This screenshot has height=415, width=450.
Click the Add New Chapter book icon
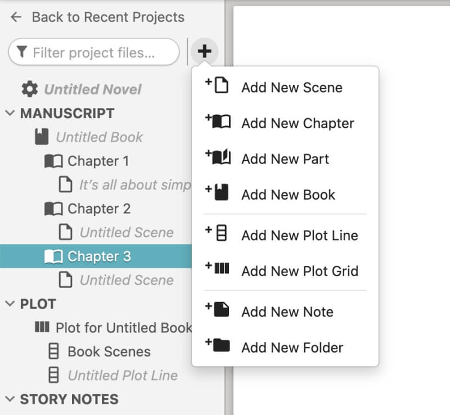pos(218,121)
